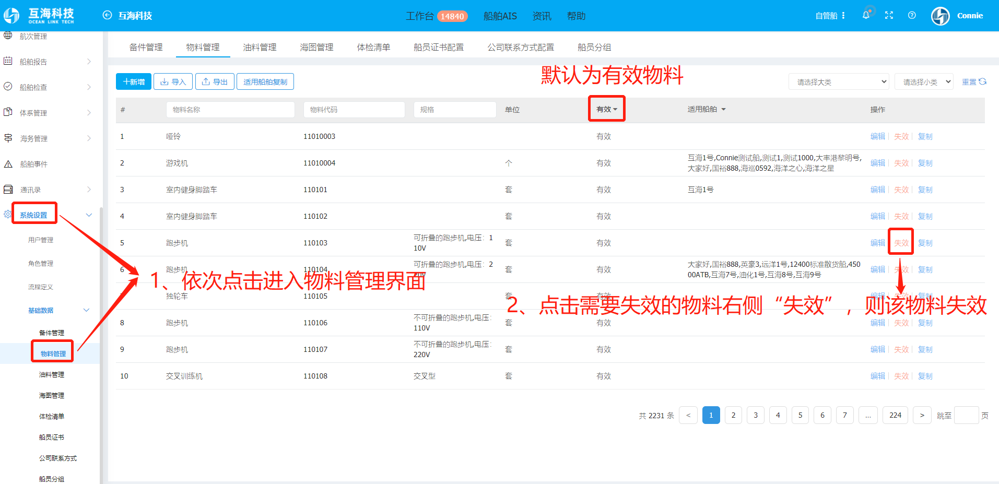Collapse the 基础数据 submenu chevron
This screenshot has height=484, width=999.
[86, 310]
